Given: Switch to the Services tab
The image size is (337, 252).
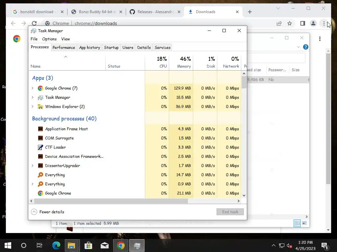Looking at the screenshot, I should (163, 48).
